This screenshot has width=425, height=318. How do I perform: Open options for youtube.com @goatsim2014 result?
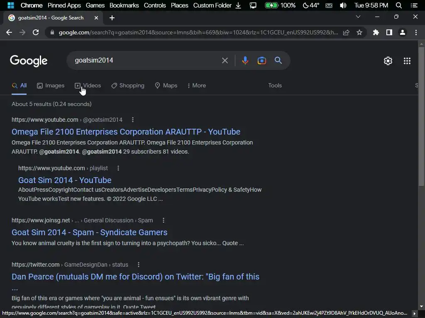click(x=132, y=120)
